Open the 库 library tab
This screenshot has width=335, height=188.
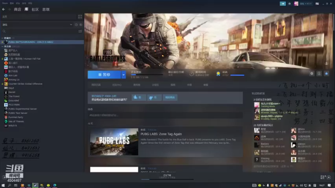point(26,9)
